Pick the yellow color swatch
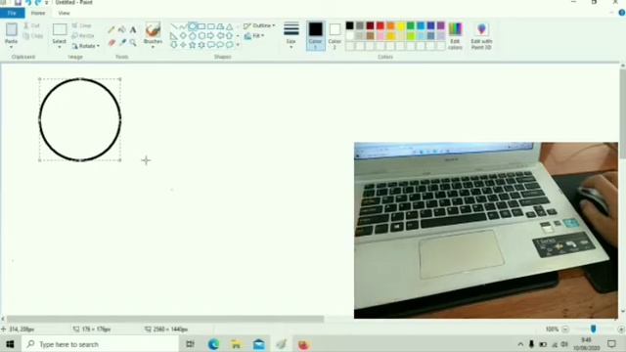The image size is (626, 352). click(400, 26)
